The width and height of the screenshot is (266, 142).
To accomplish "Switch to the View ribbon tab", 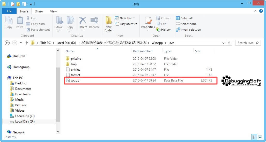I will click(54, 11).
